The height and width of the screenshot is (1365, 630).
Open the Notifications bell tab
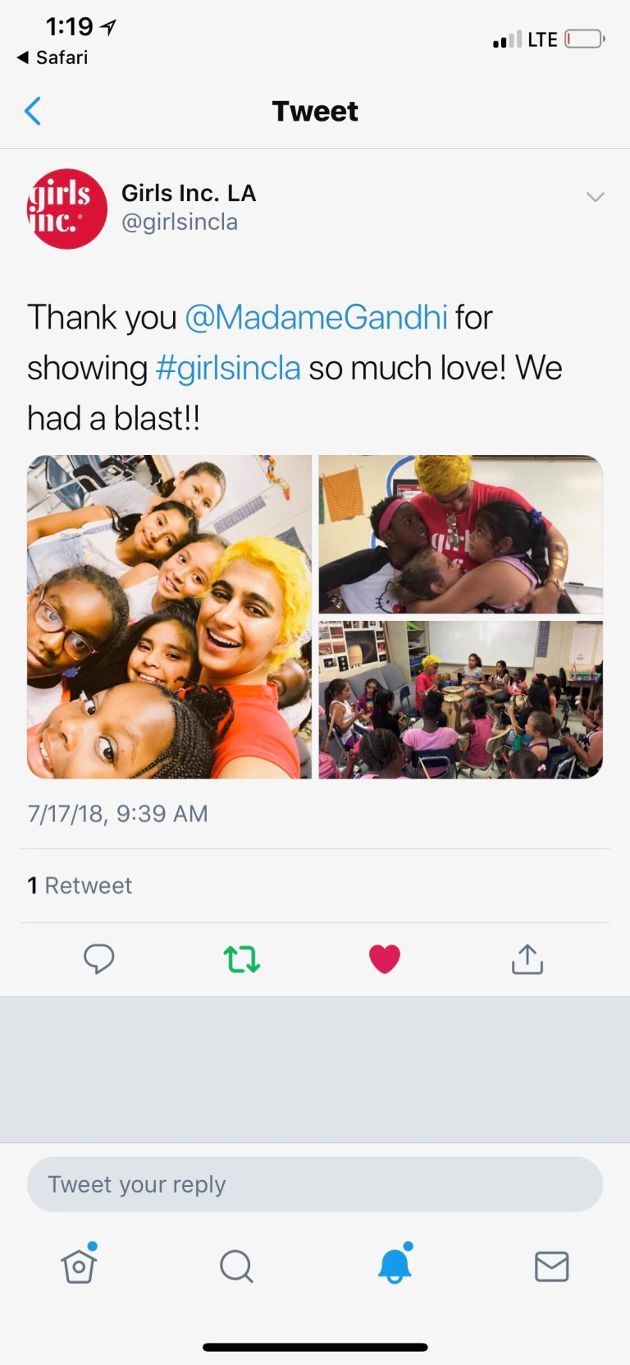point(395,1263)
